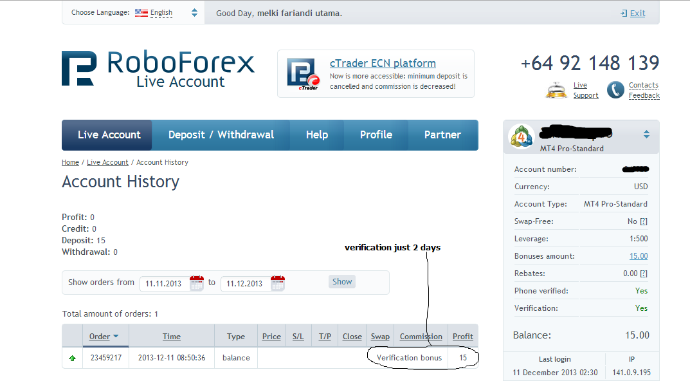Sort by the Price column header
The width and height of the screenshot is (690, 381).
coord(271,337)
